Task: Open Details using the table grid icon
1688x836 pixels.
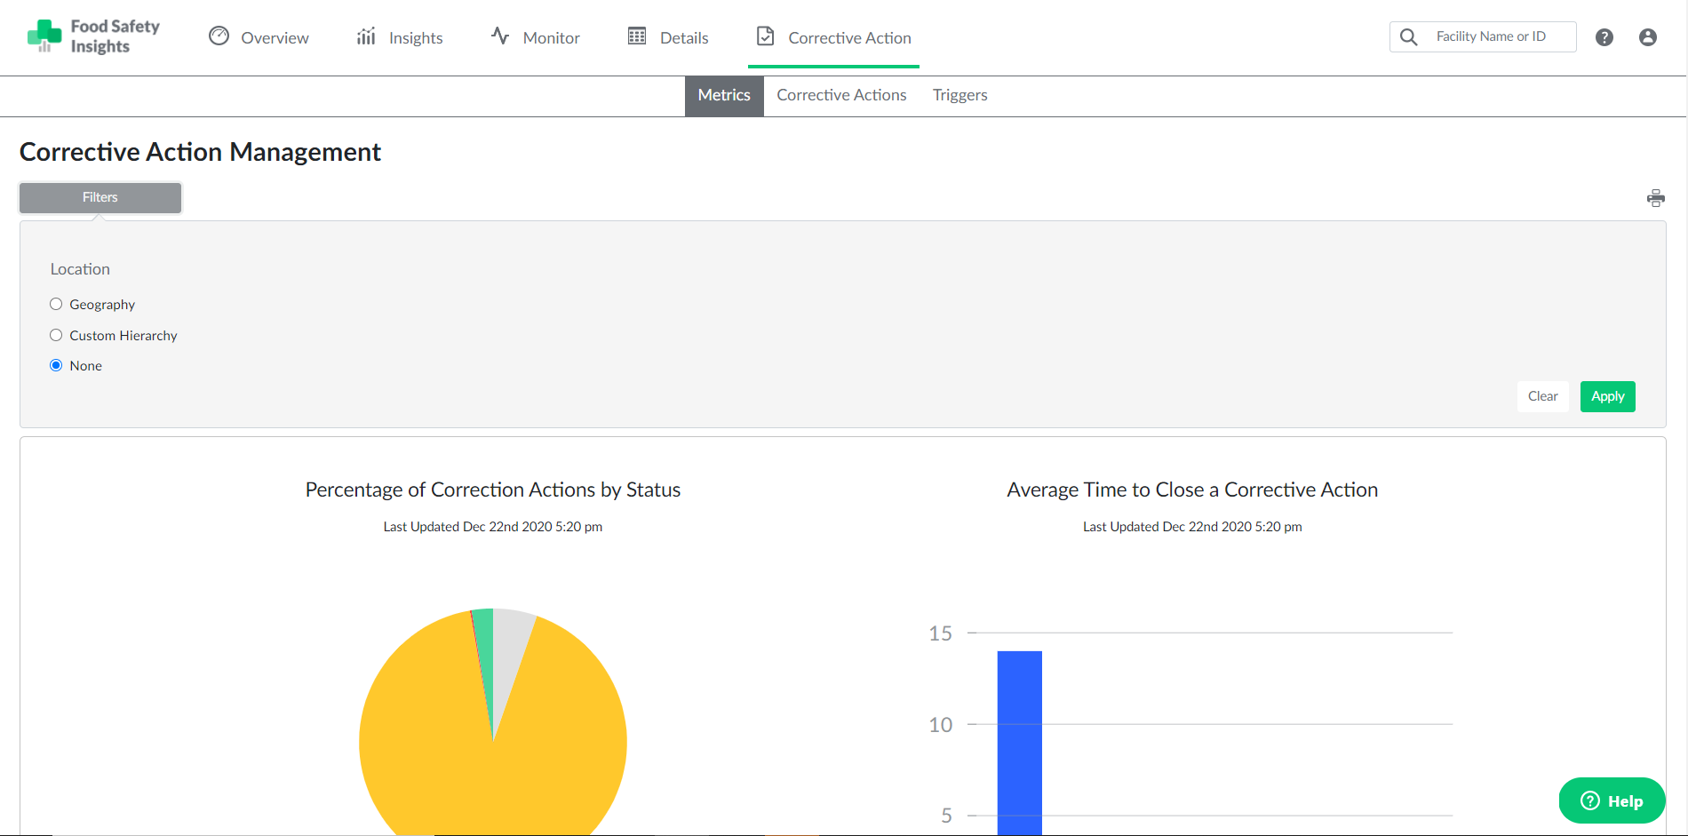Action: pyautogui.click(x=635, y=36)
